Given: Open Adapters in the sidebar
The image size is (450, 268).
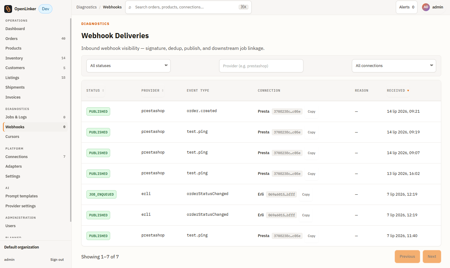Looking at the screenshot, I should tap(36, 166).
